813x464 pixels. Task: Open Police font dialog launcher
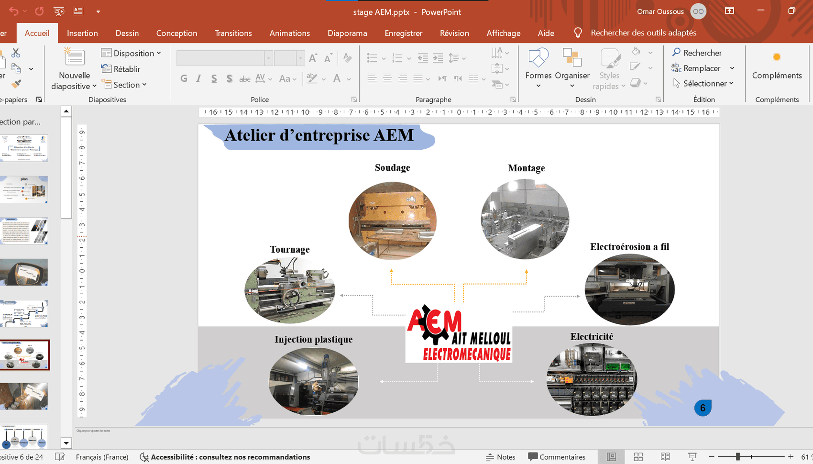(354, 99)
